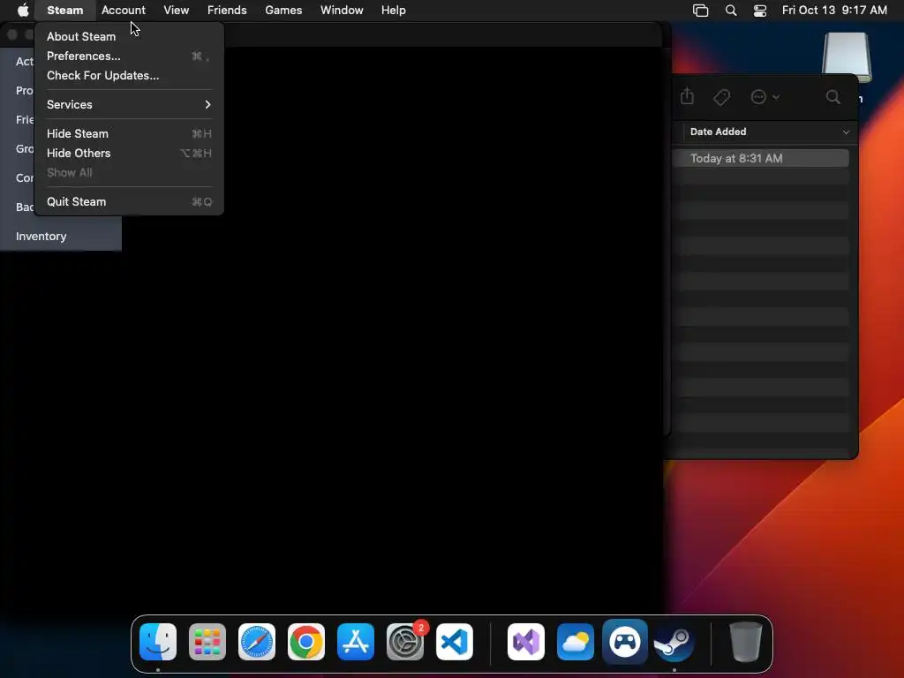Open Preferences... from Steam menu
The height and width of the screenshot is (678, 904).
pos(129,56)
